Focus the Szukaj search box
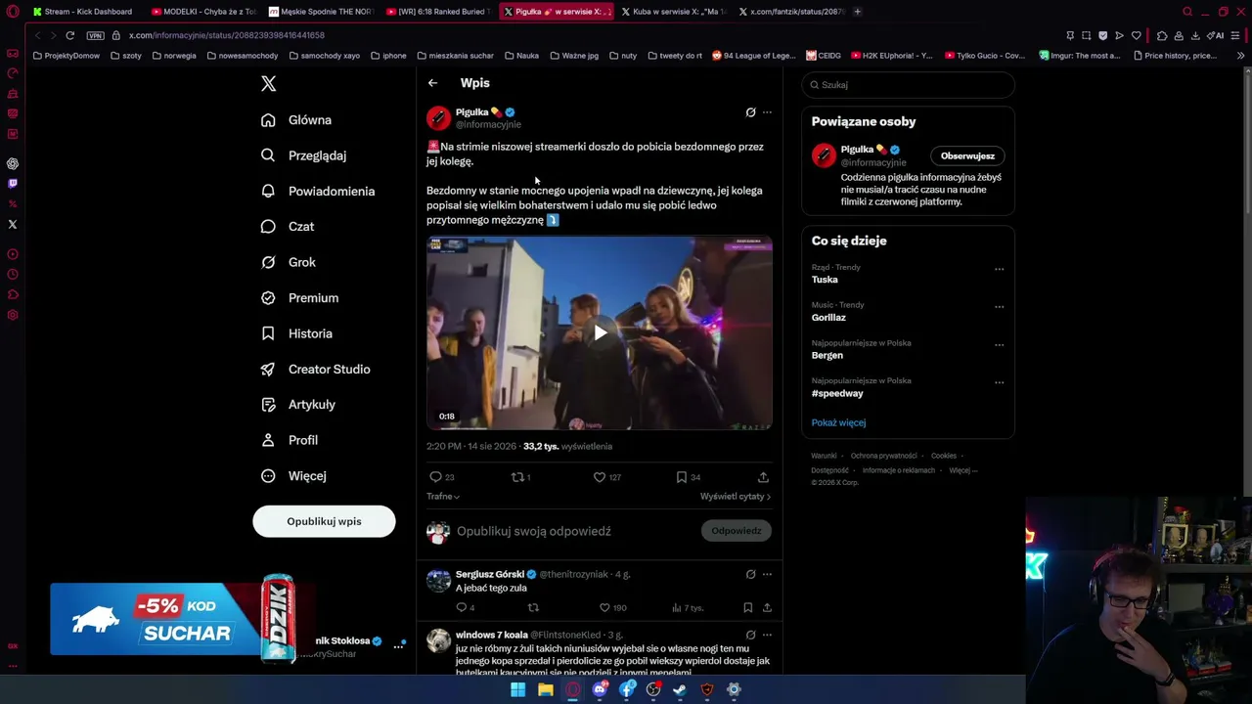 pyautogui.click(x=908, y=85)
